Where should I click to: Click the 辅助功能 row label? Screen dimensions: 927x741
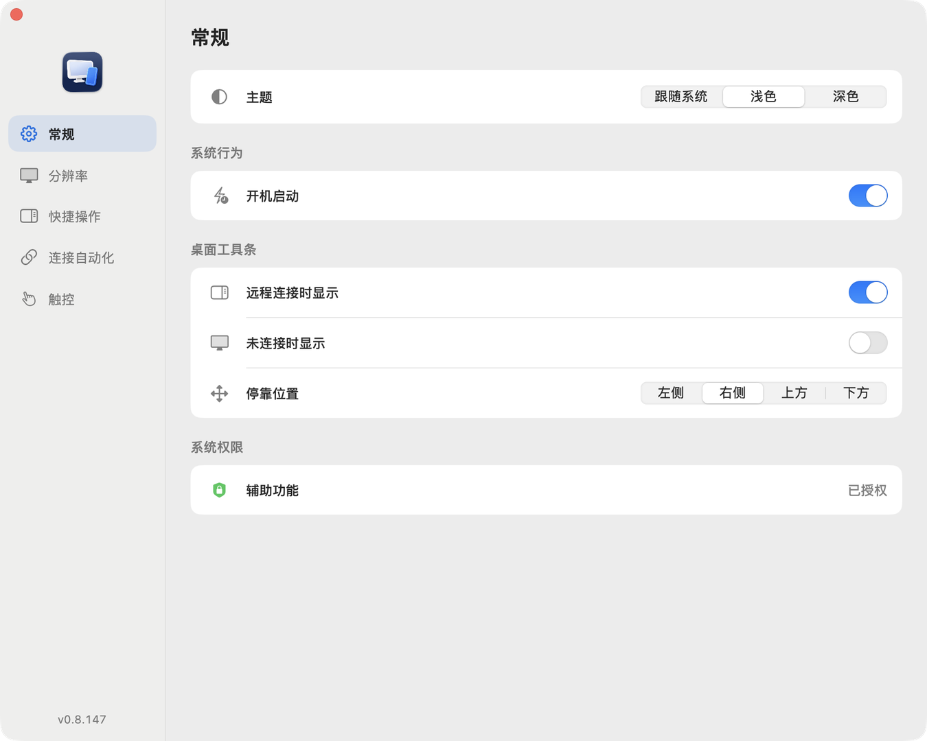pos(273,491)
